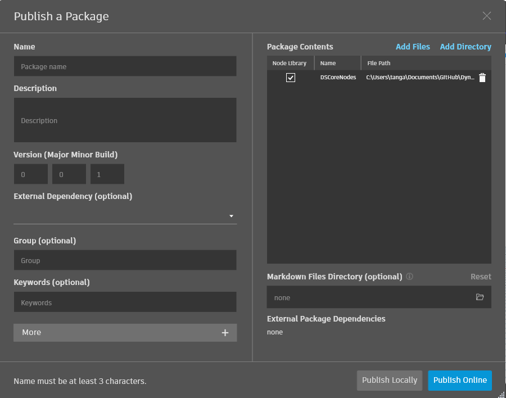Select the DSCoreNodes name cell
This screenshot has height=398, width=506.
338,78
